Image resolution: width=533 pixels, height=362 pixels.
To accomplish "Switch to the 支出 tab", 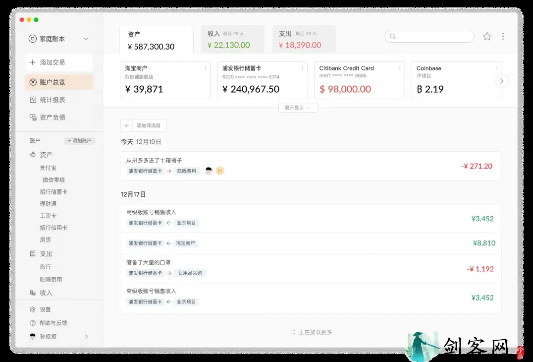I will click(304, 39).
